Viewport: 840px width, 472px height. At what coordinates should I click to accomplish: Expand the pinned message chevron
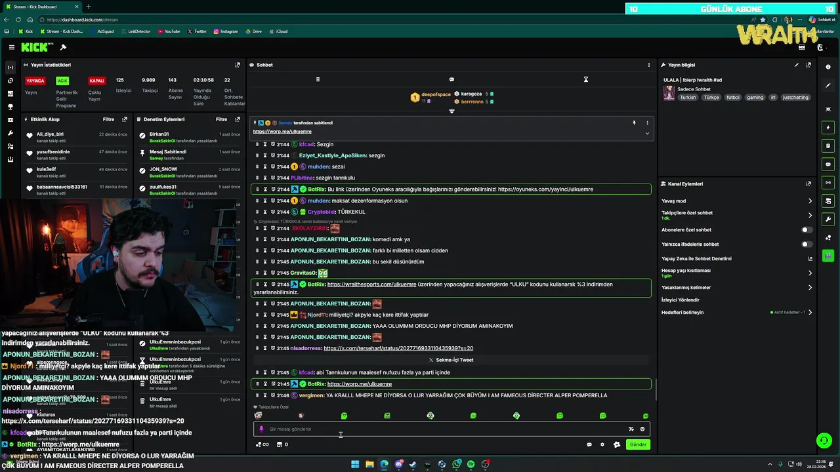647,133
